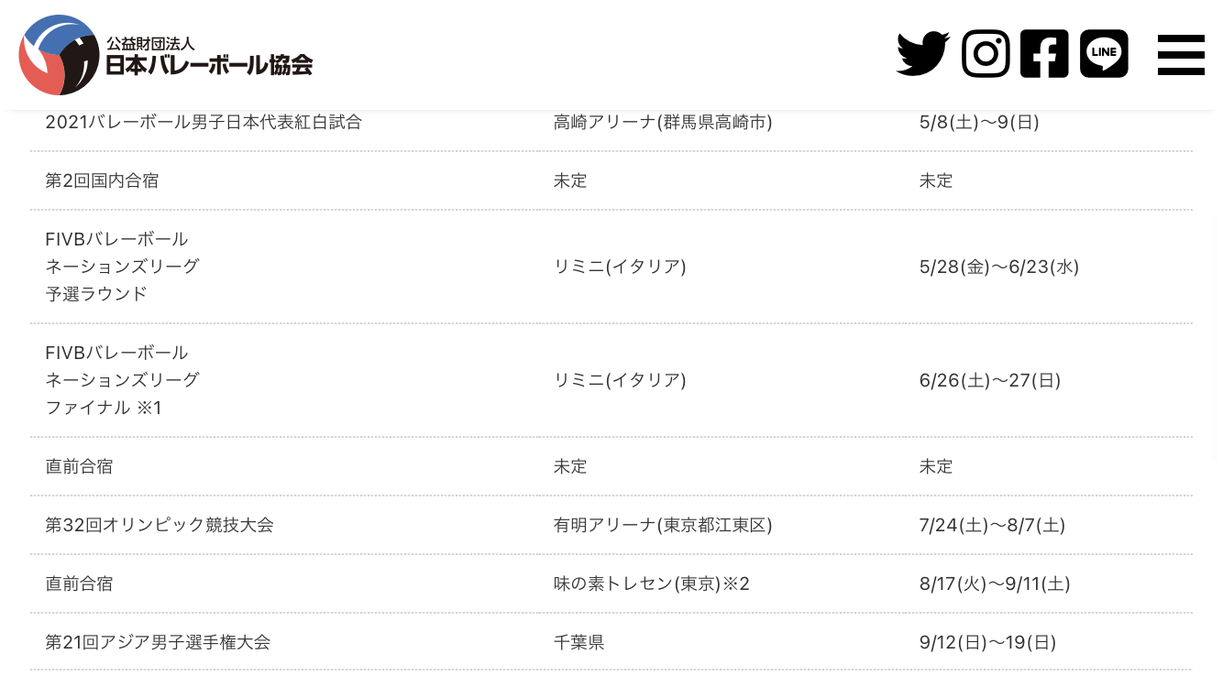Select the 第2回国内合宿 row

[x=611, y=180]
